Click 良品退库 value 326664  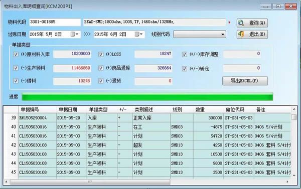pyautogui.click(x=154, y=68)
